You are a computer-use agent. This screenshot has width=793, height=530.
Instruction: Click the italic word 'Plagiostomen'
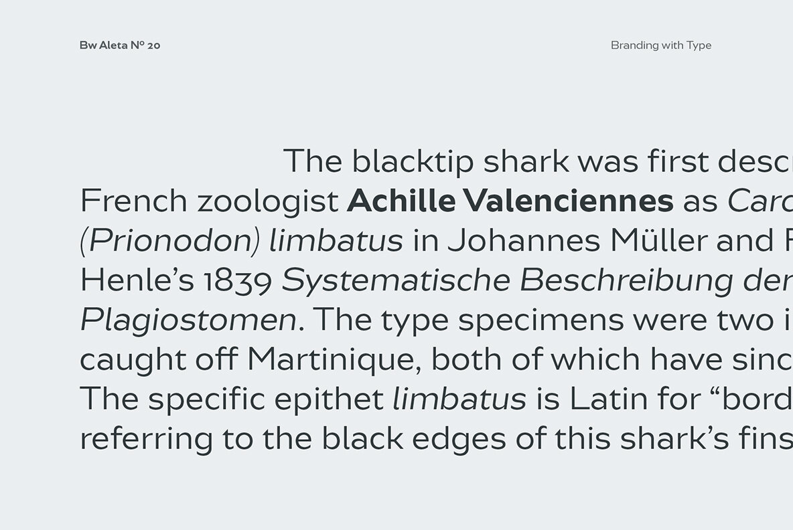pyautogui.click(x=188, y=320)
